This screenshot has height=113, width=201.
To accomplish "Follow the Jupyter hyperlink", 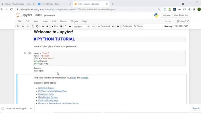I will [73, 78].
